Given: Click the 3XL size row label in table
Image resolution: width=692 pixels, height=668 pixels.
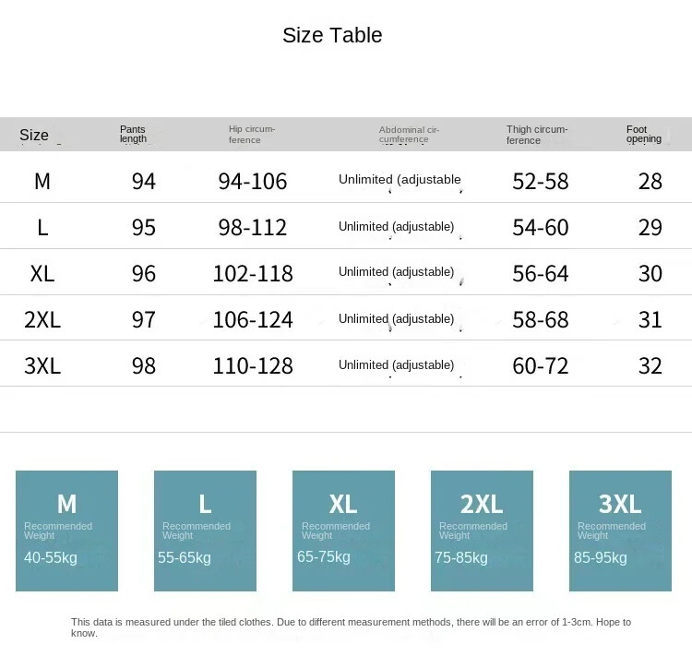Looking at the screenshot, I should tap(42, 365).
